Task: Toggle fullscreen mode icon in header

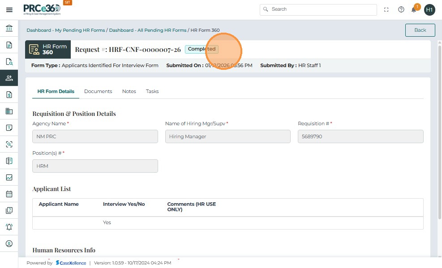Action: click(386, 9)
